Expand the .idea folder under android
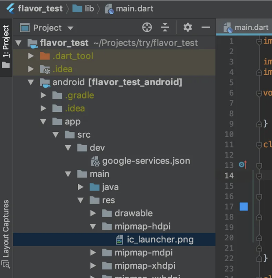Image resolution: width=272 pixels, height=278 pixels. [43, 108]
